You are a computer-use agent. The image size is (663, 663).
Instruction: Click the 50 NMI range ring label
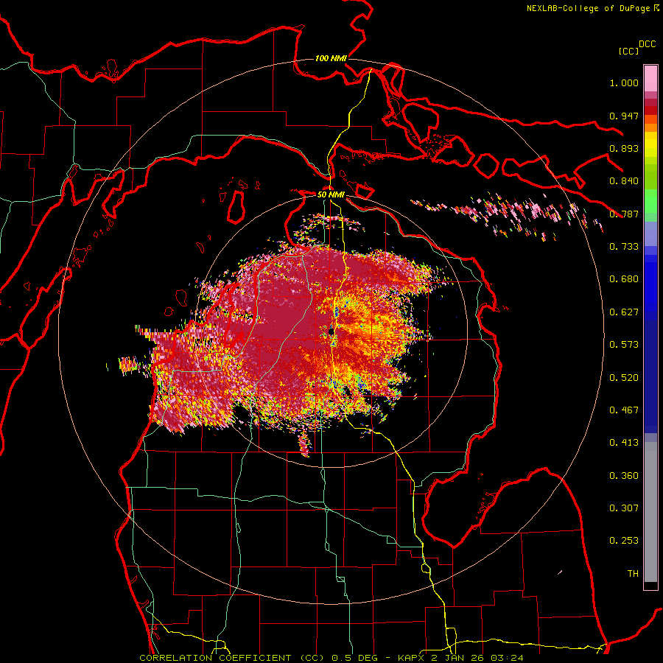[331, 194]
